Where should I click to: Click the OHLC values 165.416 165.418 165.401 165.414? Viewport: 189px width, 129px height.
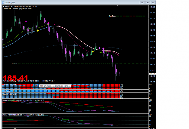(26, 7)
